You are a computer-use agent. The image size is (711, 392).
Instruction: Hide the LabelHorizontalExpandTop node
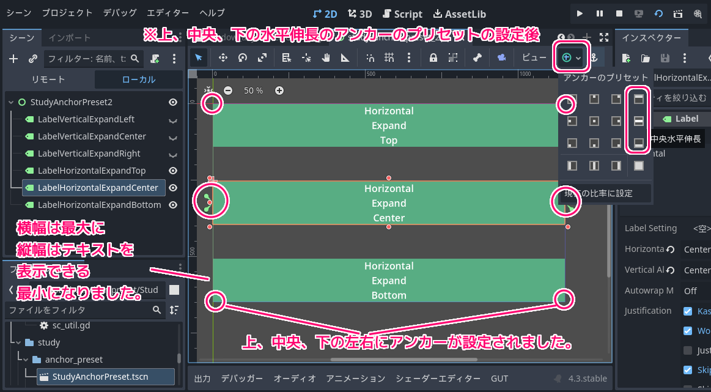[x=173, y=171]
